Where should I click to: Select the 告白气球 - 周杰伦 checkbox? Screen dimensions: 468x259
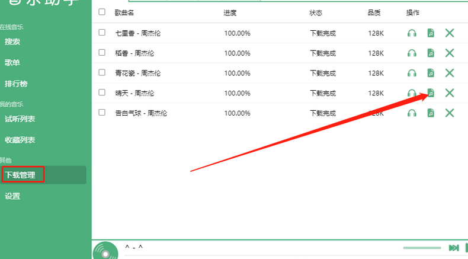[102, 113]
